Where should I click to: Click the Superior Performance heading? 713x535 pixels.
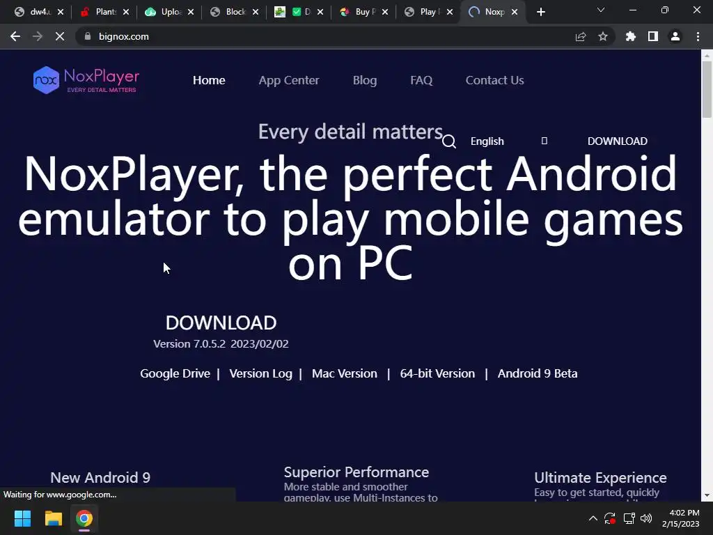pos(356,472)
